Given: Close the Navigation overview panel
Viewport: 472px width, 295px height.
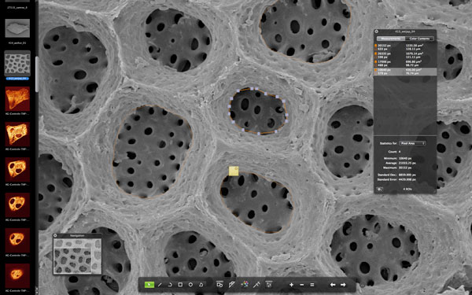Looking at the screenshot, I should coord(55,236).
